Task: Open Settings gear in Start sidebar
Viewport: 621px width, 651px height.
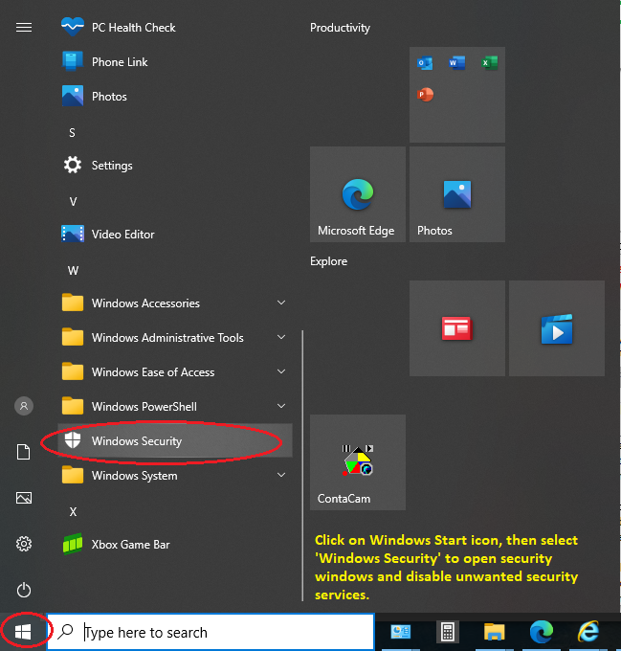Action: (x=24, y=544)
